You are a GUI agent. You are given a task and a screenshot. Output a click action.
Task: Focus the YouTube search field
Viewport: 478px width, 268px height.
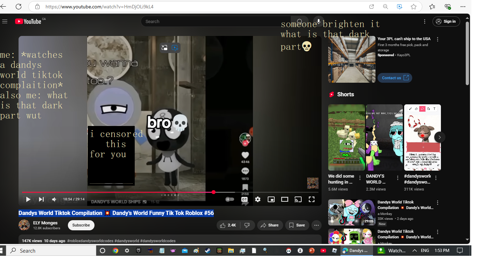coord(215,21)
